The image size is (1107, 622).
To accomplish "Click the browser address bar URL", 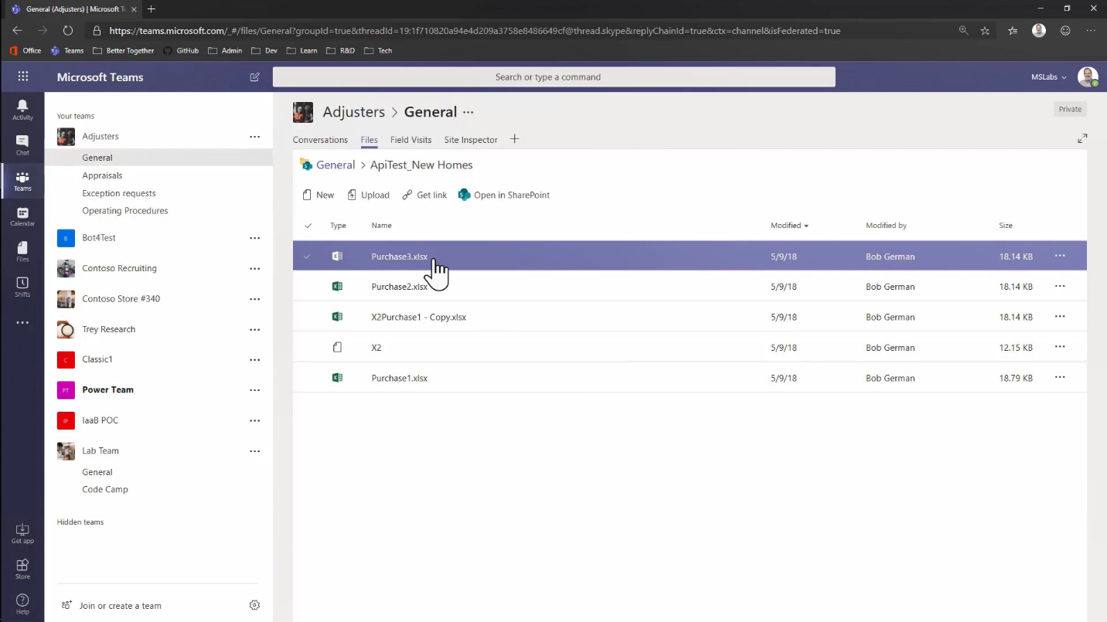I will [475, 31].
